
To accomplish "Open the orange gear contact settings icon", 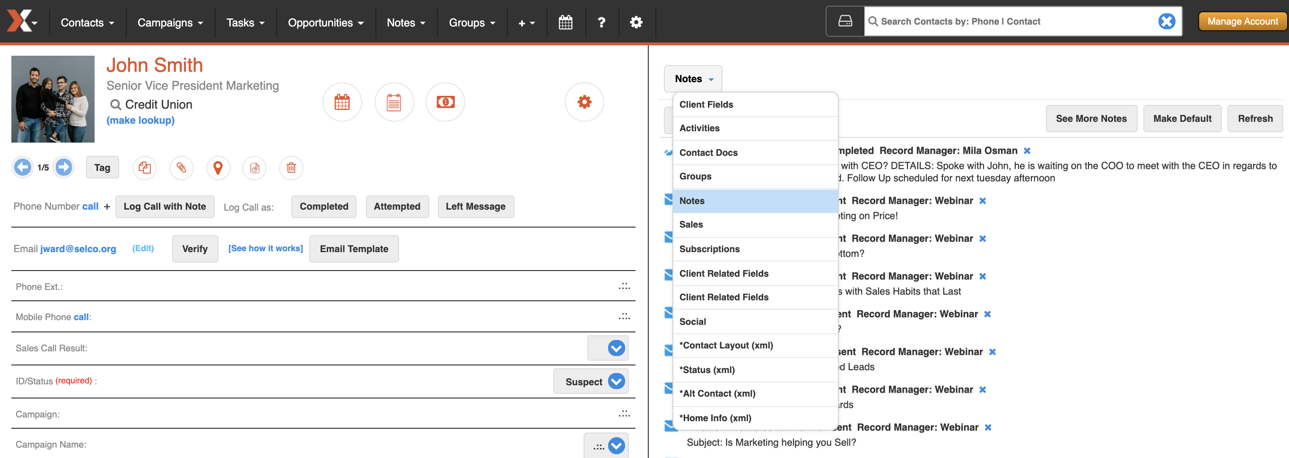I will [x=584, y=102].
